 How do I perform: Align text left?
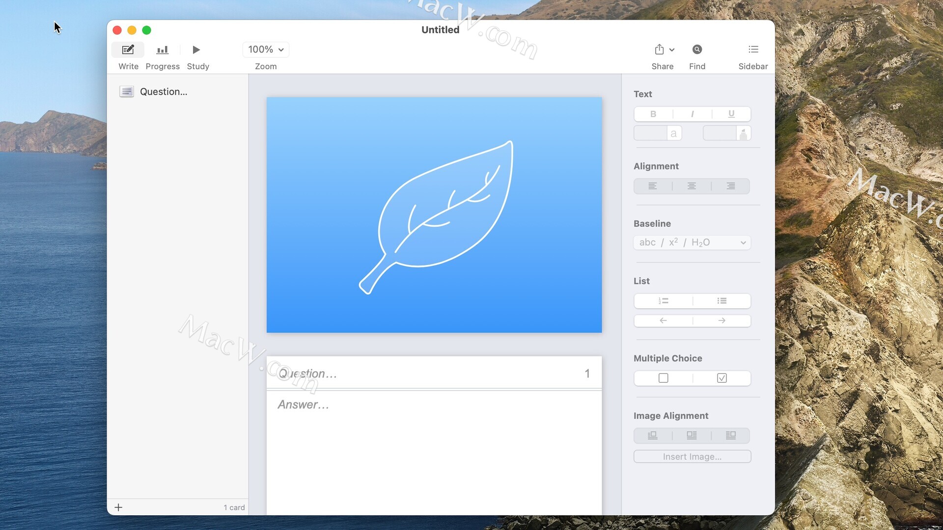653,186
